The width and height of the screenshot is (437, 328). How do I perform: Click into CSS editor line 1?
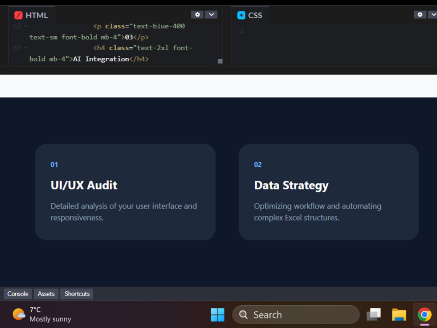tap(334, 31)
